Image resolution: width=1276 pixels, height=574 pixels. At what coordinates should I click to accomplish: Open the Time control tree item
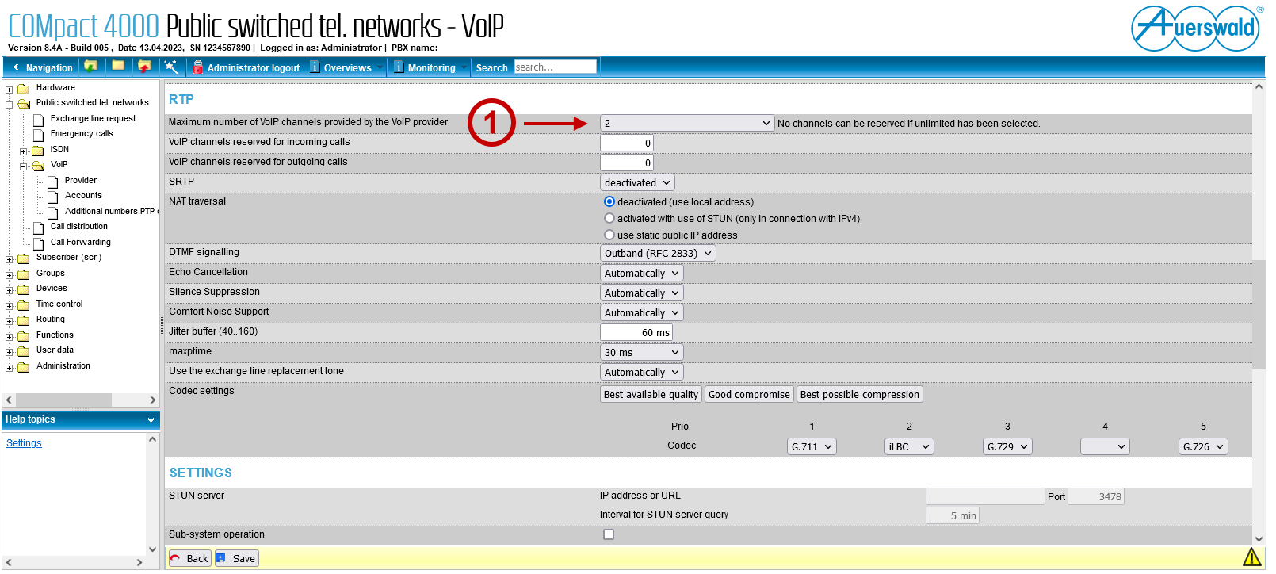coord(59,304)
